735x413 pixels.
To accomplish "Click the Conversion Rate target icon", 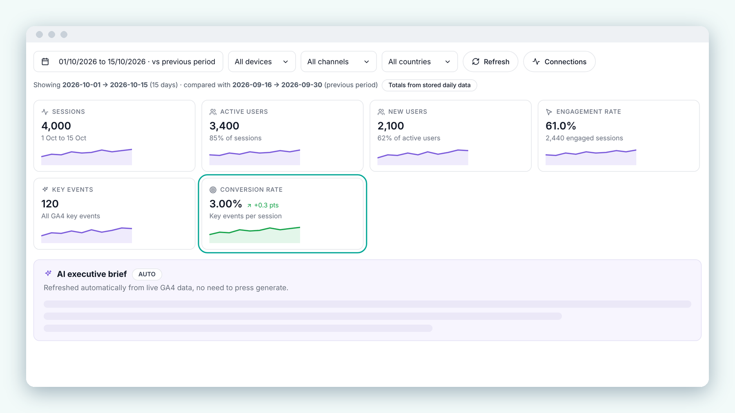I will (x=213, y=190).
